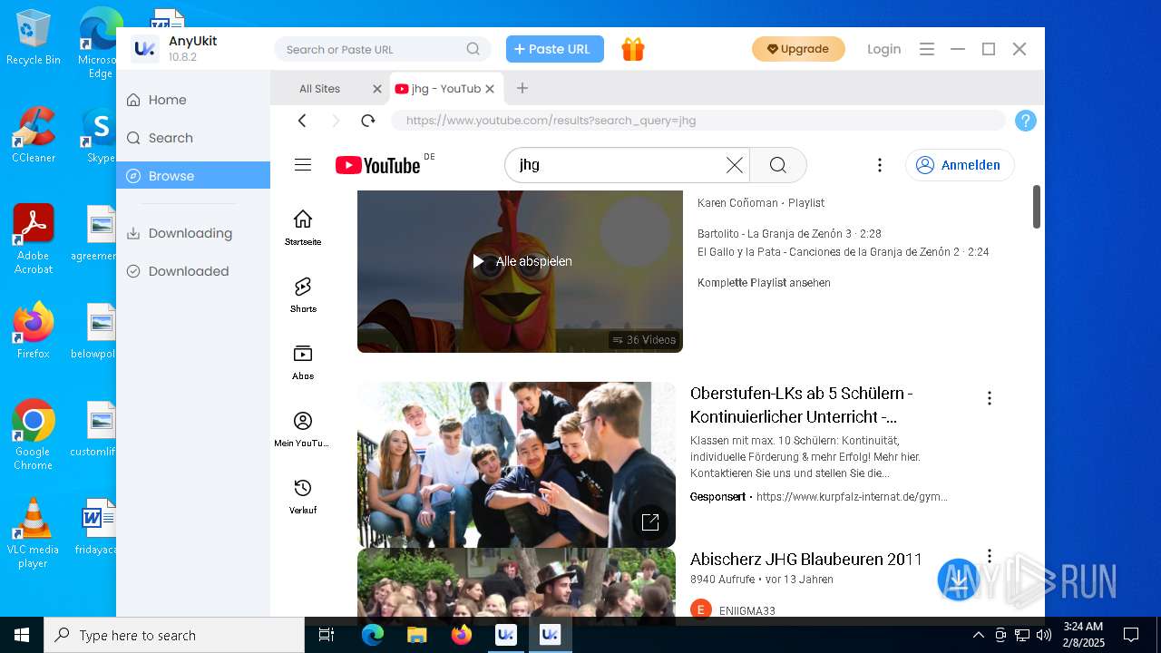This screenshot has height=653, width=1161.
Task: Open YouTube Shorts
Action: [303, 294]
